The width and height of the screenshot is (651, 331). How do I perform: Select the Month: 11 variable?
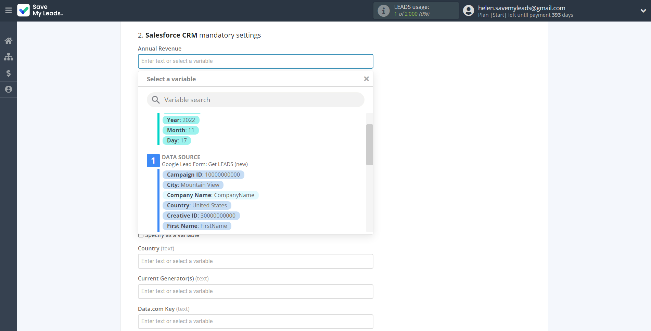coord(180,130)
